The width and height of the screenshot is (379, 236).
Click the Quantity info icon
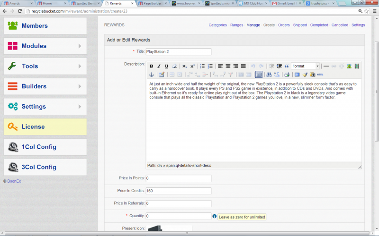click(x=215, y=216)
